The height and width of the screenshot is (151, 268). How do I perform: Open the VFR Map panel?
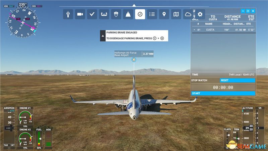pos(176,14)
